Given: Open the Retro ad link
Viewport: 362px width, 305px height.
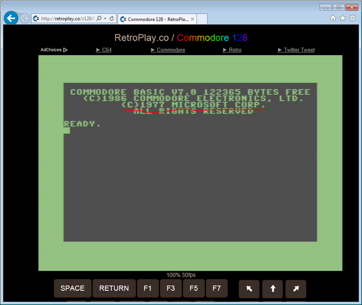Looking at the screenshot, I should coord(232,50).
